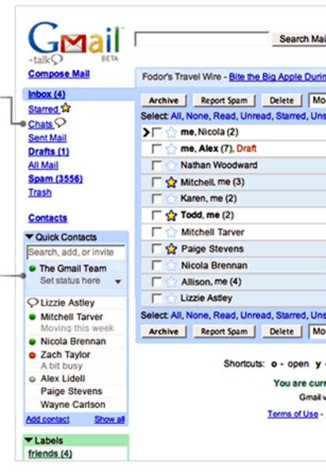
Task: Open the top More Actions dropdown
Action: (x=317, y=100)
